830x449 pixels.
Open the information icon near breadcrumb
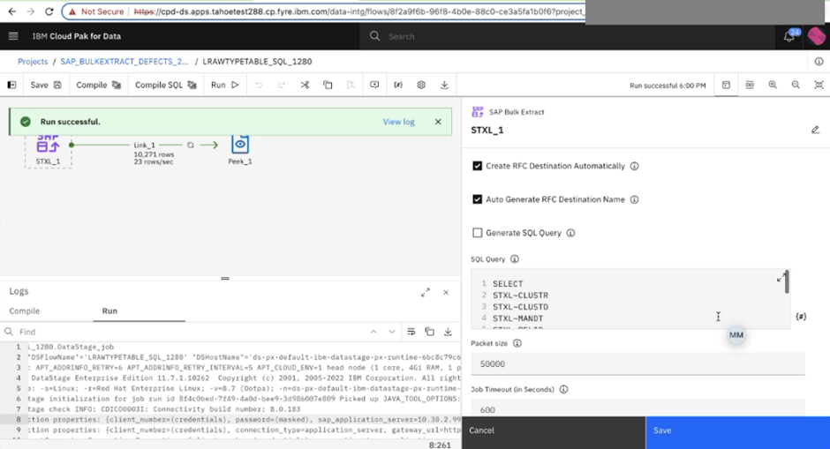click(819, 62)
